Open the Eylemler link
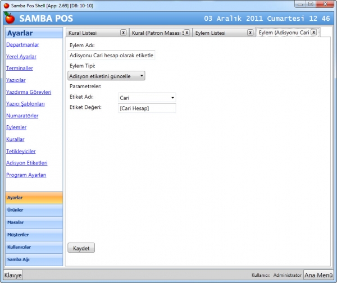Viewport: 337px width, 283px height. [x=16, y=127]
